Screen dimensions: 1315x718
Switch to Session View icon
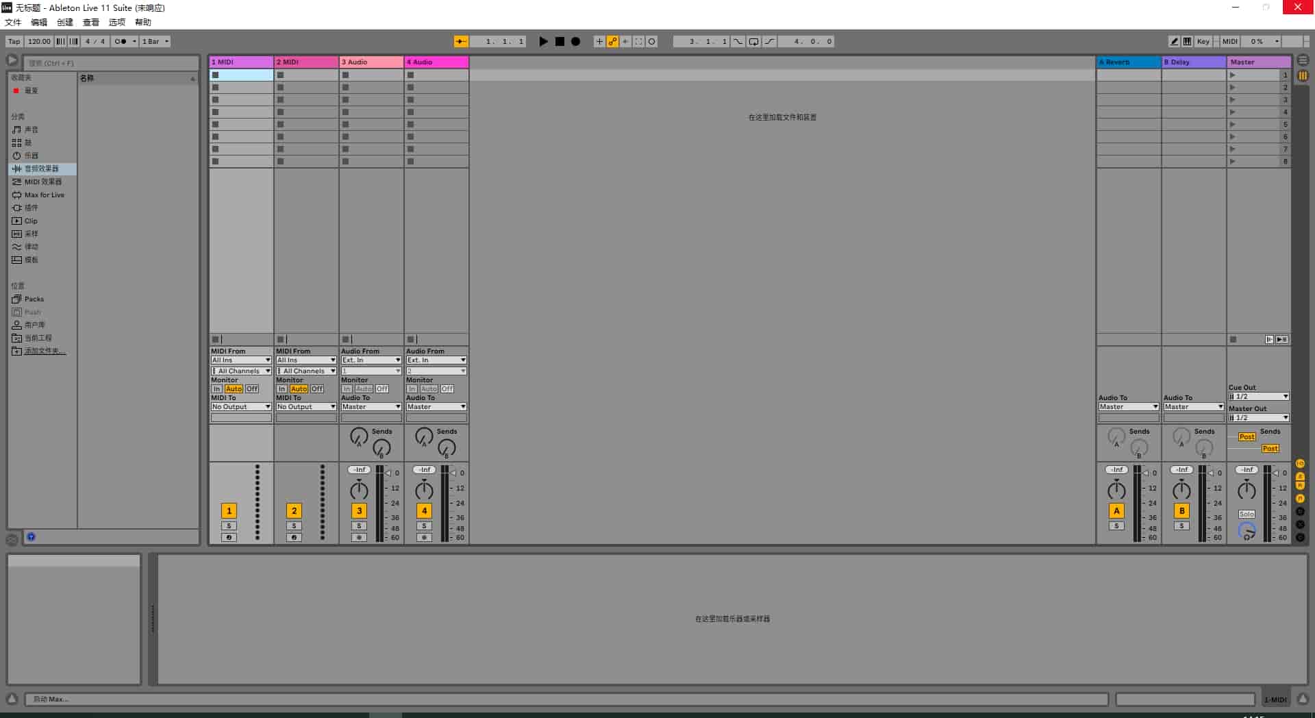(x=1303, y=75)
